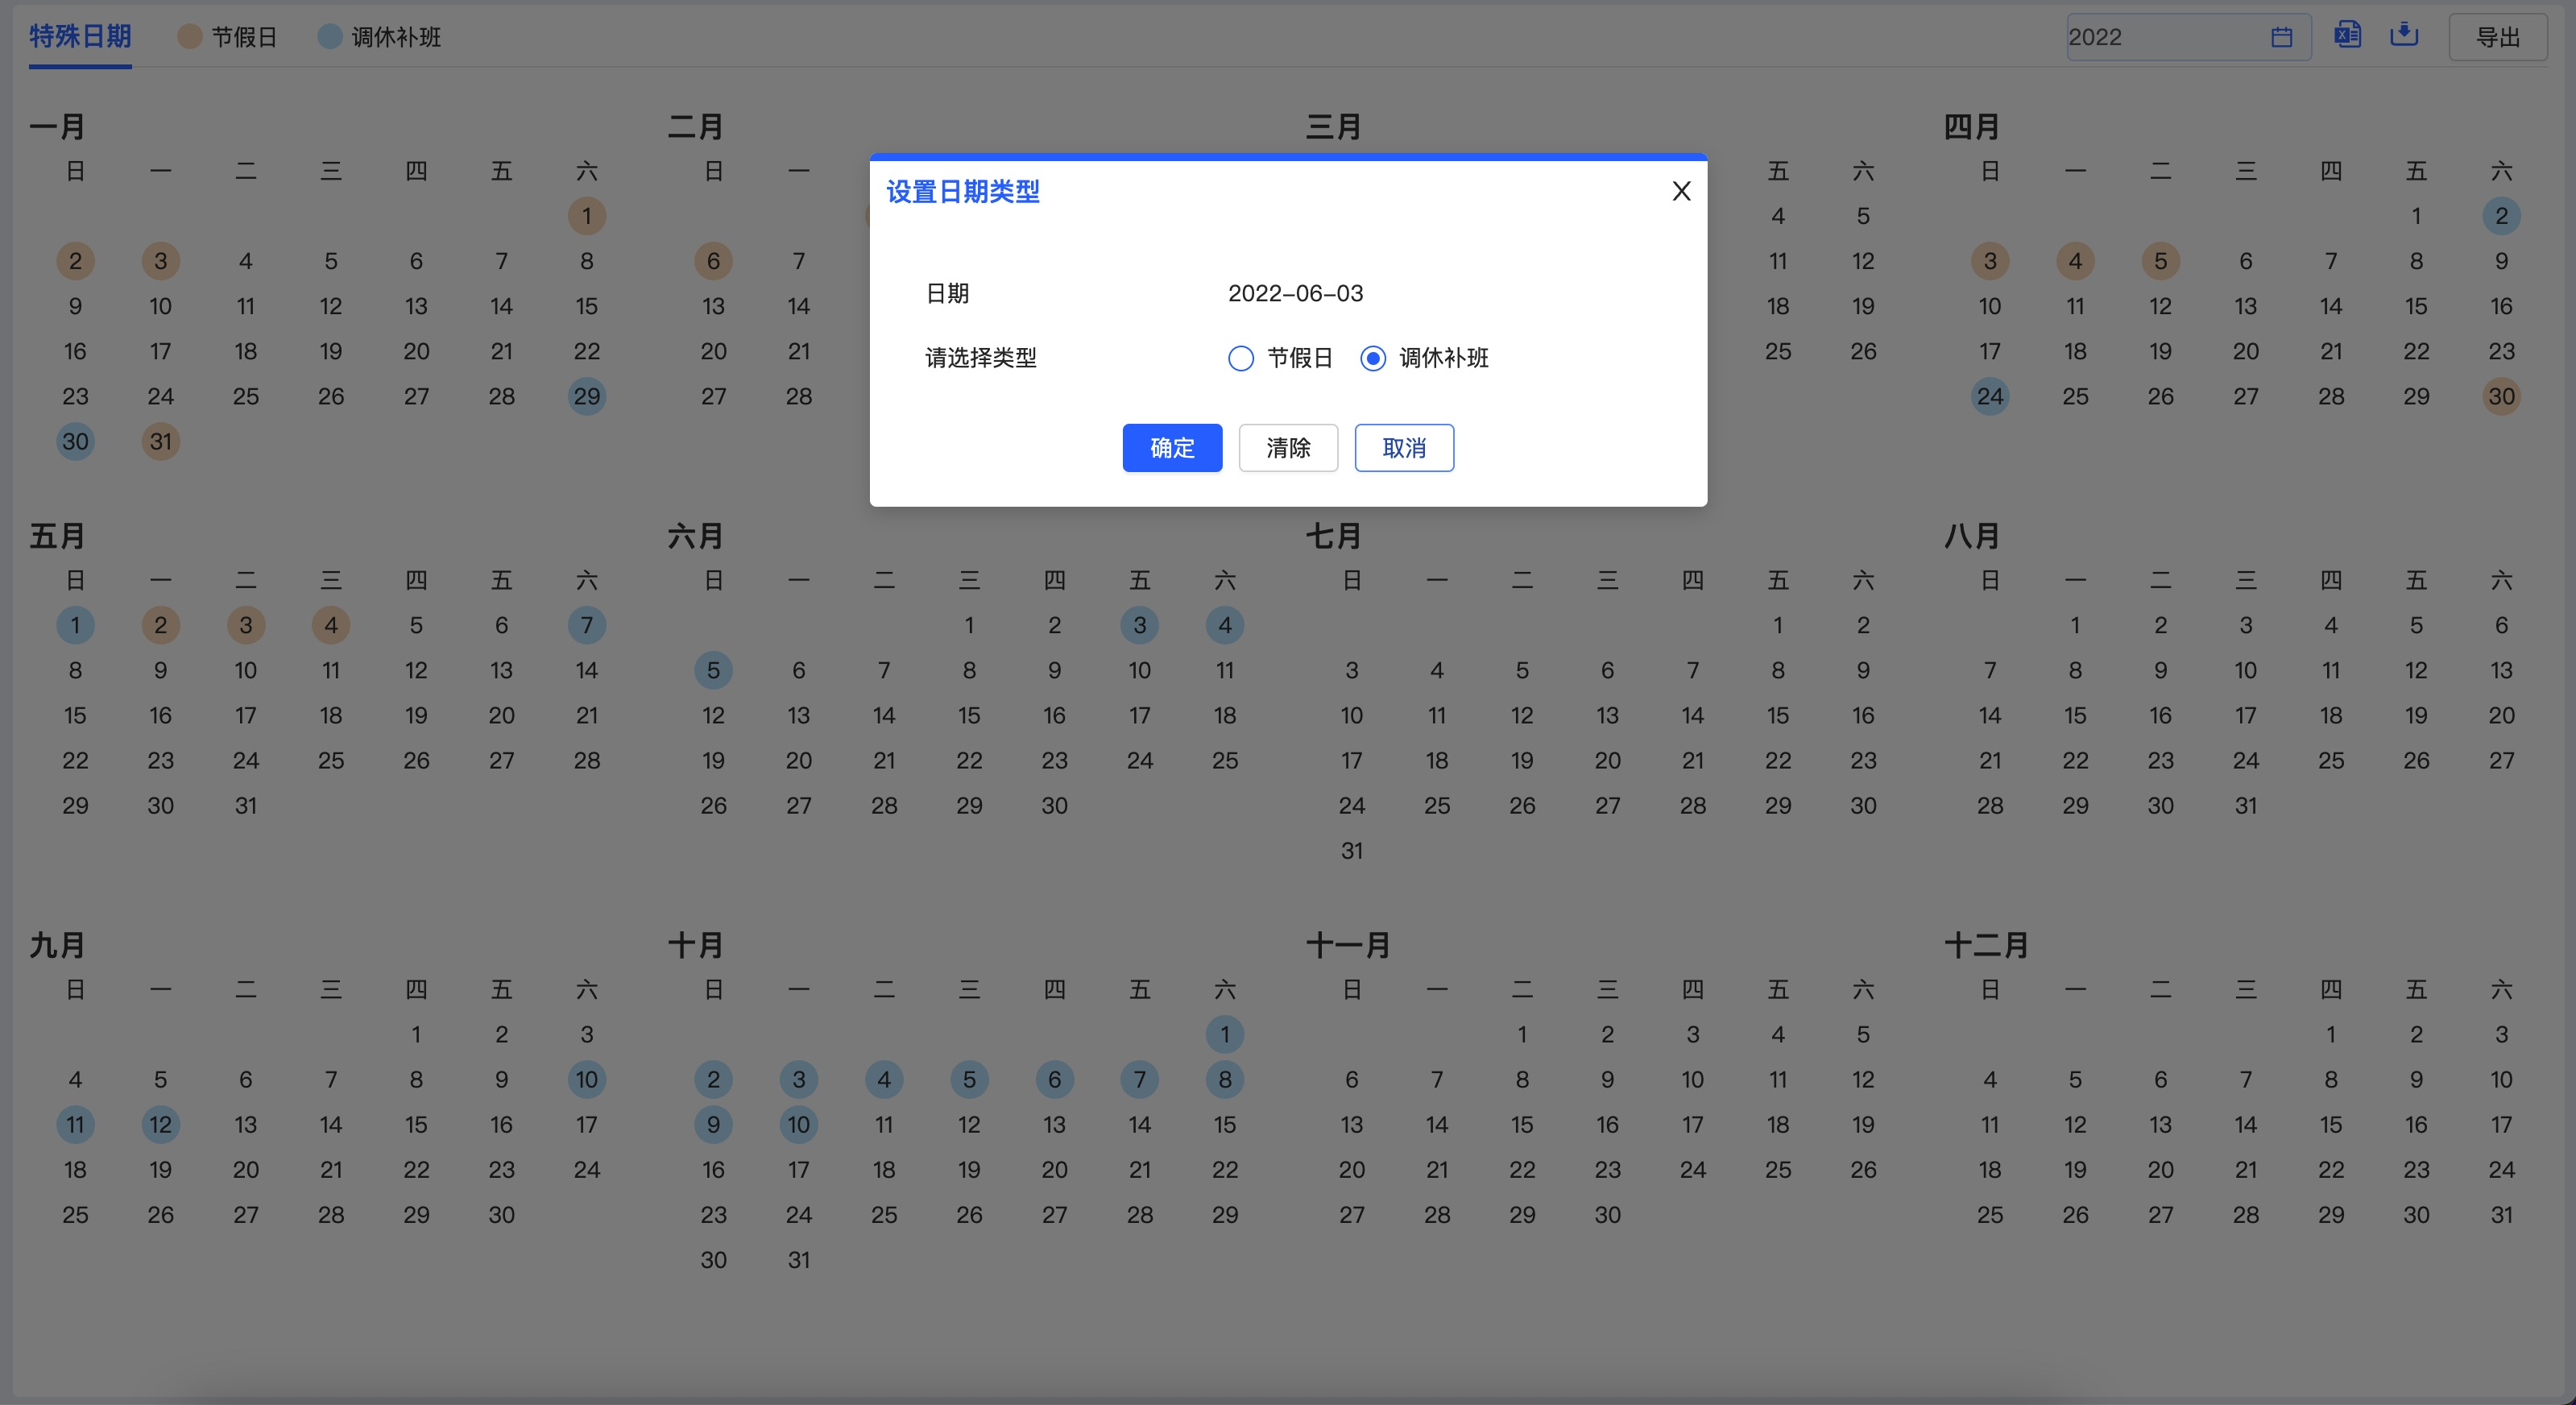Image resolution: width=2576 pixels, height=1405 pixels.
Task: Click April 5 holiday date
Action: 2160,261
